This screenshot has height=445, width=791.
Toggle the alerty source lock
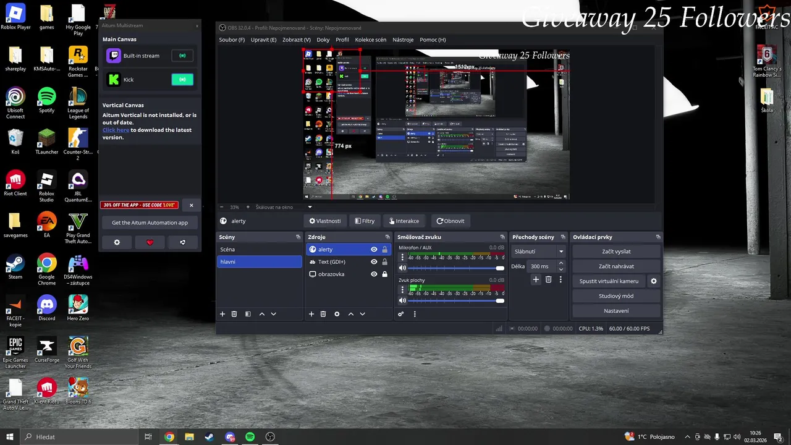click(384, 250)
